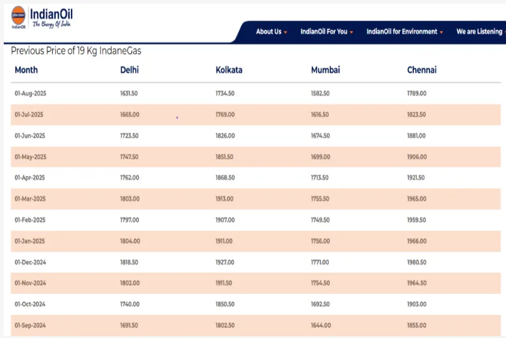The image size is (506, 338).
Task: Click Delhi price 1747.50
Action: click(x=129, y=157)
